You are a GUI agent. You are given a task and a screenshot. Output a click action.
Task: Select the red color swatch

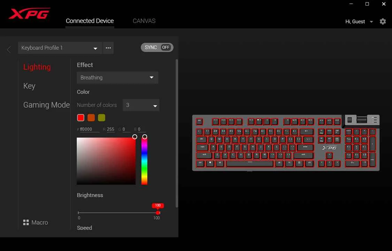[80, 117]
